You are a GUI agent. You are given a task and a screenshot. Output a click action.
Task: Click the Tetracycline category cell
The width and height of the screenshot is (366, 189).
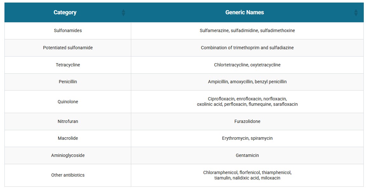click(x=68, y=65)
